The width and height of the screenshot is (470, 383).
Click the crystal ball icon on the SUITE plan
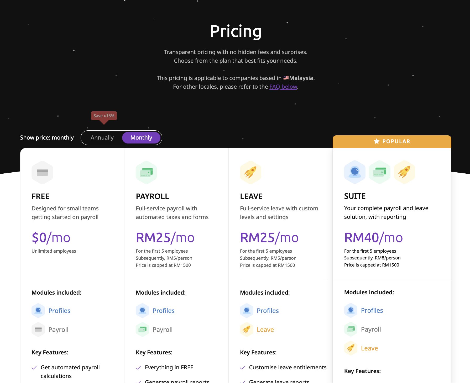point(354,172)
